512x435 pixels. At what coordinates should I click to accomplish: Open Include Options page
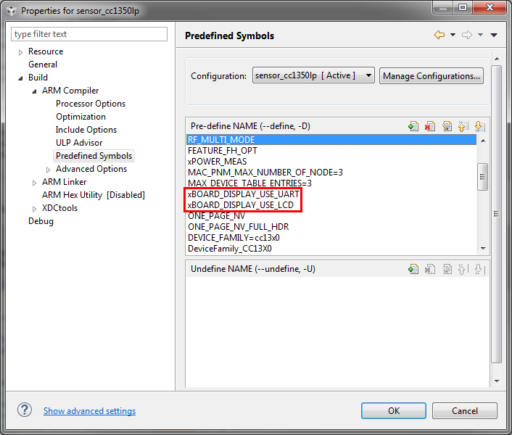coord(86,130)
